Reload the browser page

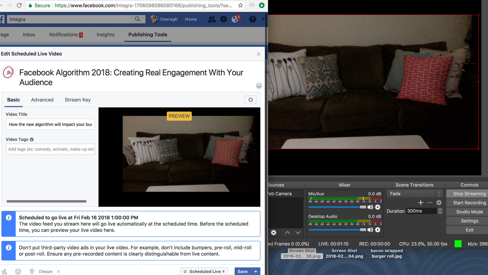tap(19, 5)
